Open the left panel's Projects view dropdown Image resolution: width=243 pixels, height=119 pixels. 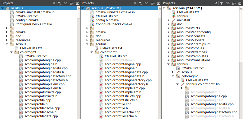pos(54,3)
